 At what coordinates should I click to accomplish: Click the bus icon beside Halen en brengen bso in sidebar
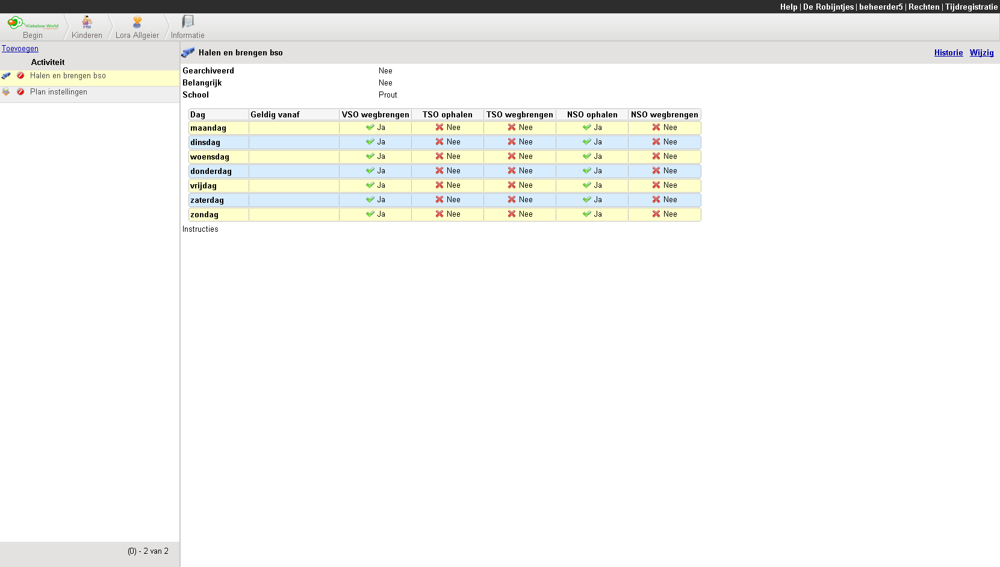6,76
